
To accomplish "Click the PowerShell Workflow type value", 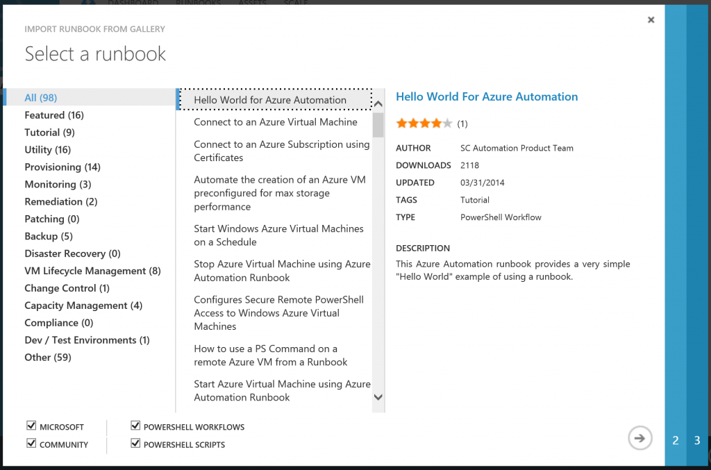I will click(501, 217).
